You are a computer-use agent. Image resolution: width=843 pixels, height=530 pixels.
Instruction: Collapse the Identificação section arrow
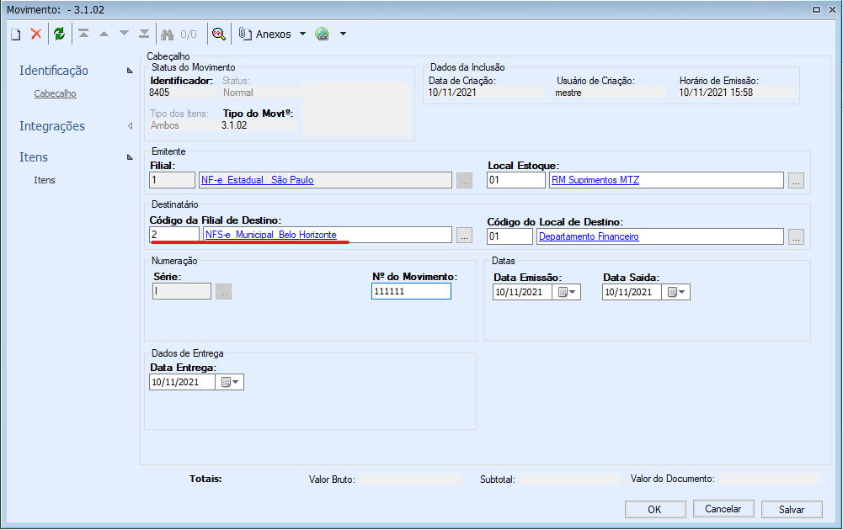[x=130, y=71]
